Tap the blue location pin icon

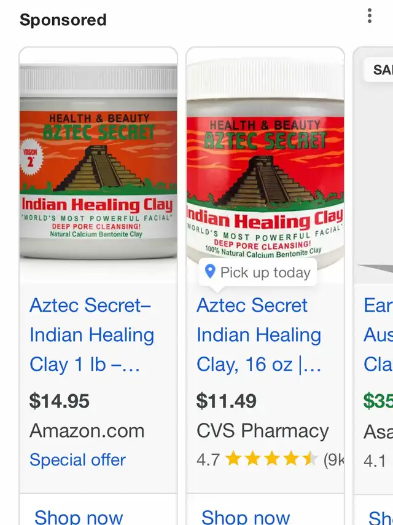[210, 272]
